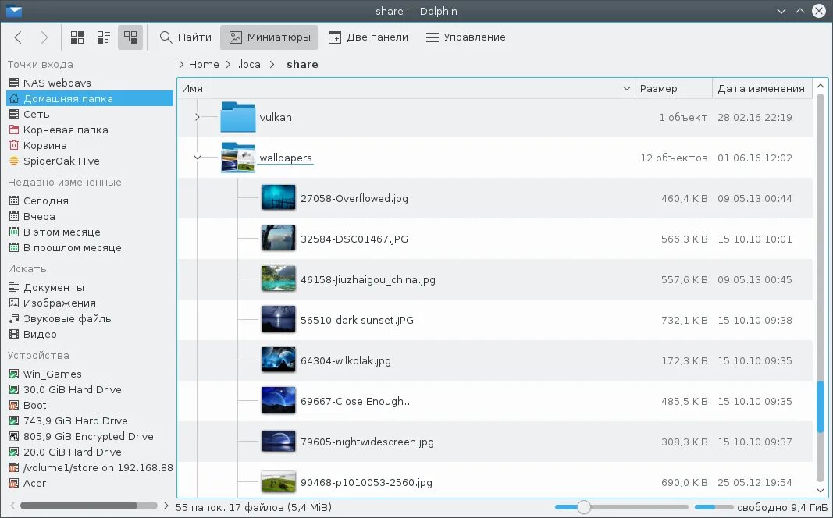Open Boot device
This screenshot has height=518, width=833.
[90, 405]
